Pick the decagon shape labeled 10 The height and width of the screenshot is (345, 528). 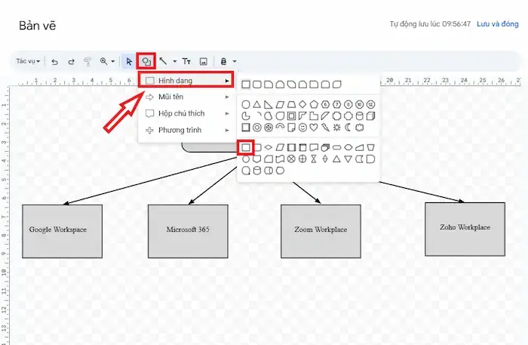[359, 104]
